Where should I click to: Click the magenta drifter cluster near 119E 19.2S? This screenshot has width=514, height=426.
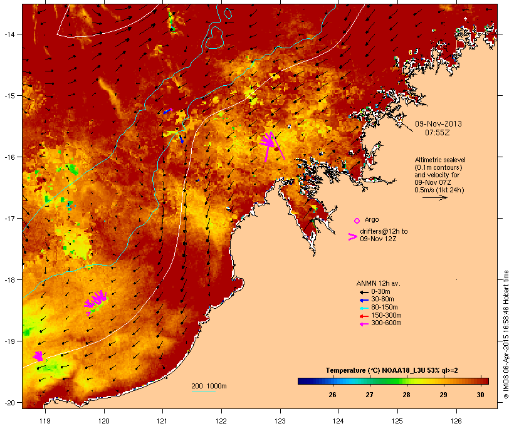point(38,356)
